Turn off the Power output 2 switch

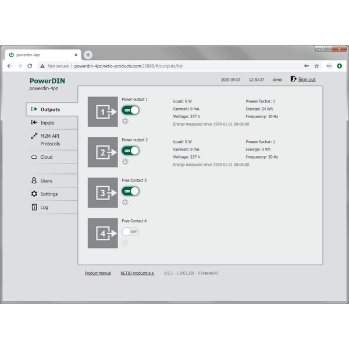pyautogui.click(x=130, y=151)
